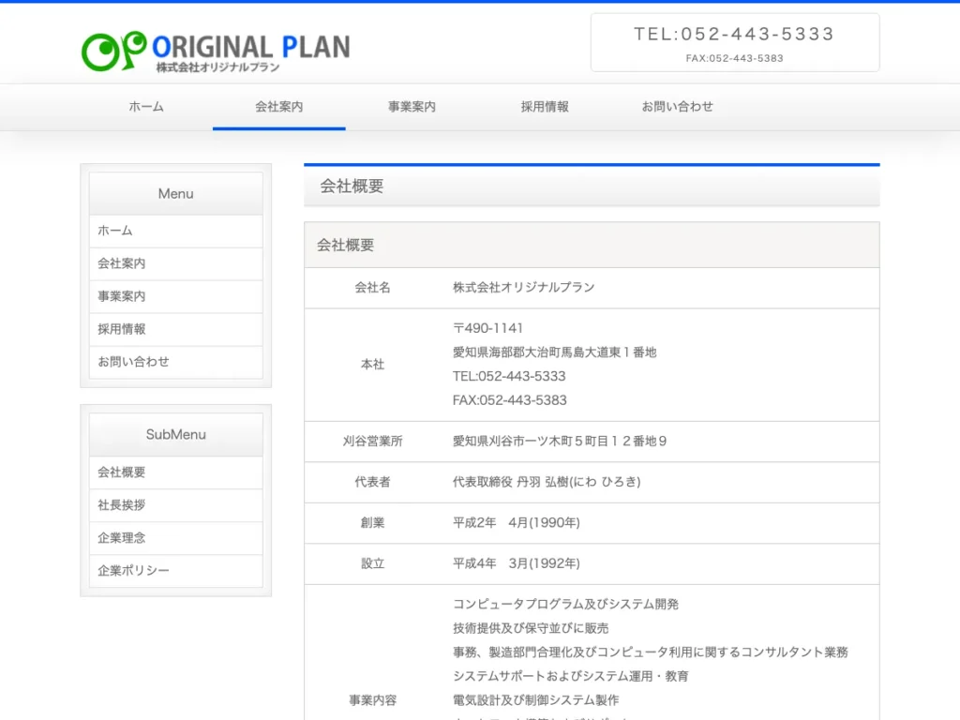Image resolution: width=960 pixels, height=720 pixels.
Task: Click コンピュータプログラム及びシステム開発 line
Action: point(565,605)
